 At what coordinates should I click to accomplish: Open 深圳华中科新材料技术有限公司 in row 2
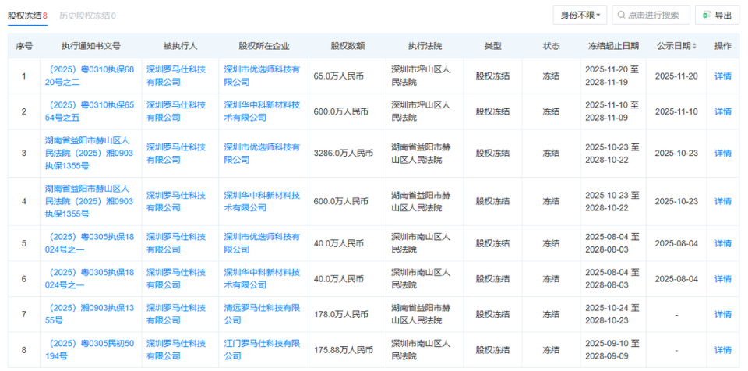pyautogui.click(x=262, y=111)
